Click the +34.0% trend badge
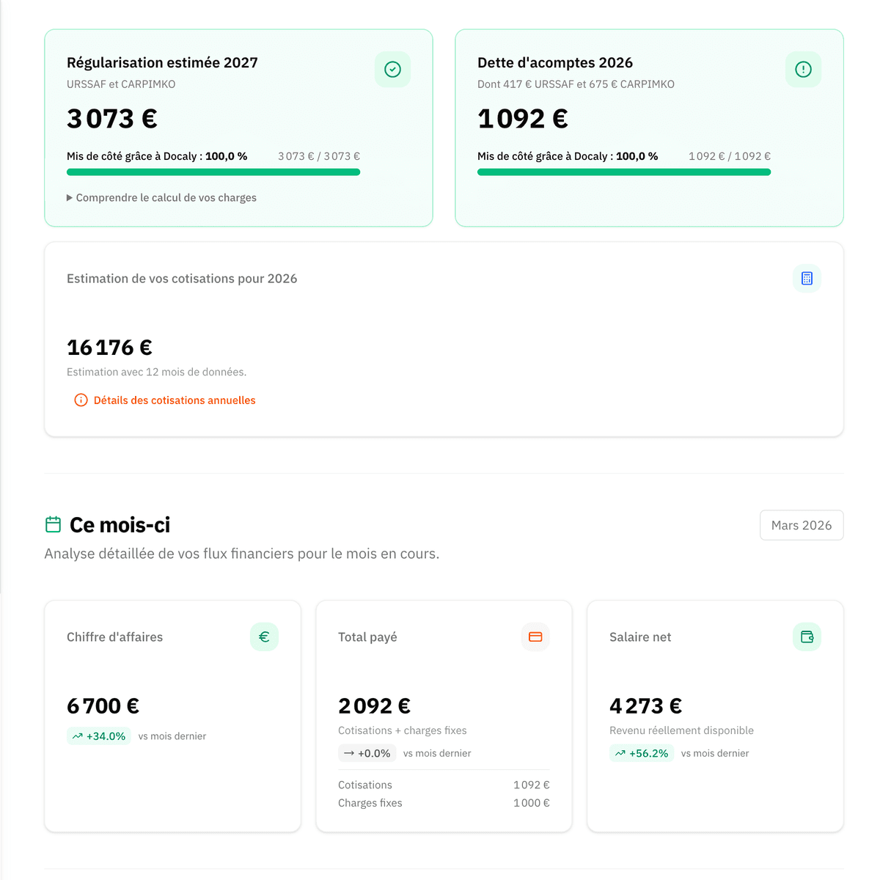The width and height of the screenshot is (880, 880). pos(99,736)
